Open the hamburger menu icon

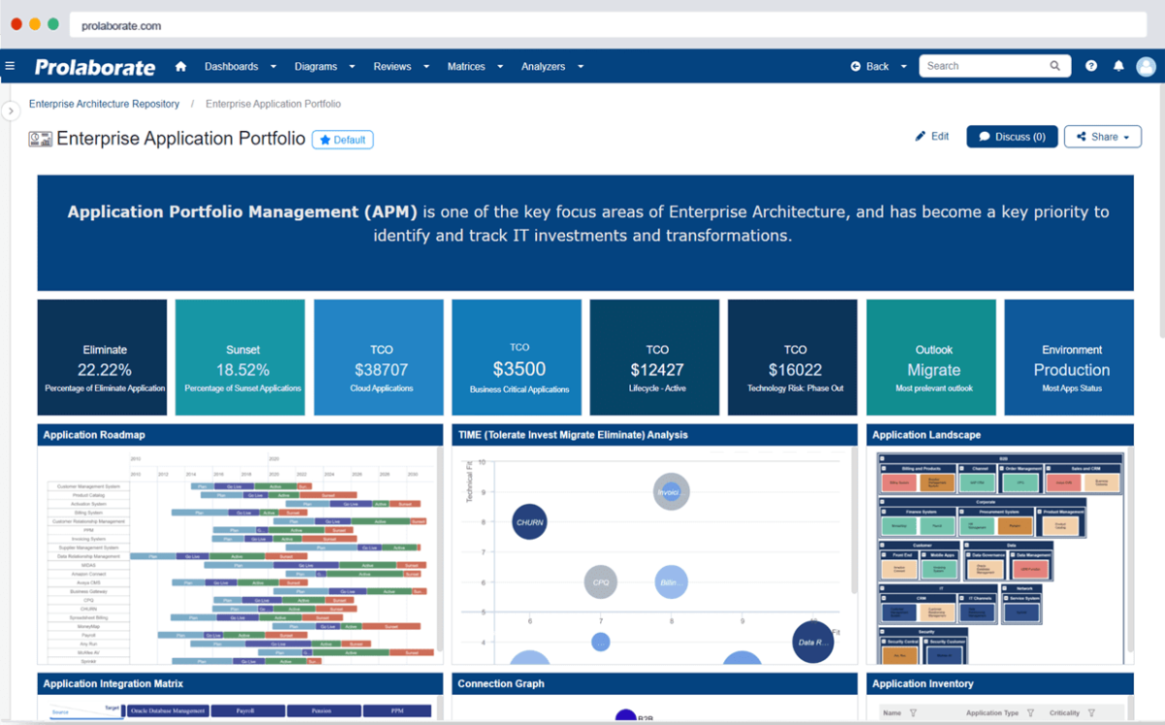[10, 66]
